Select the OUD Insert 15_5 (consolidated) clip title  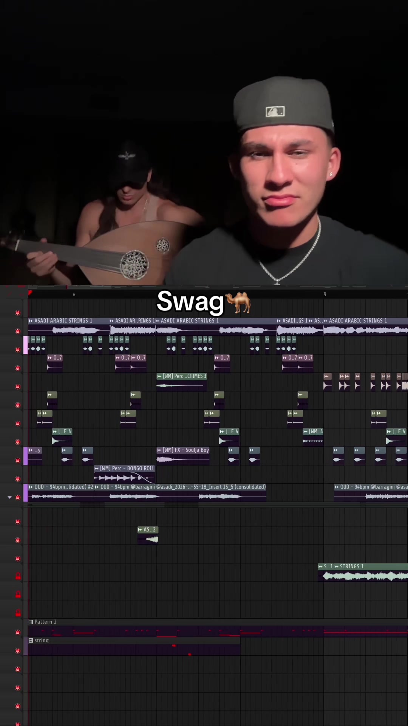click(183, 487)
